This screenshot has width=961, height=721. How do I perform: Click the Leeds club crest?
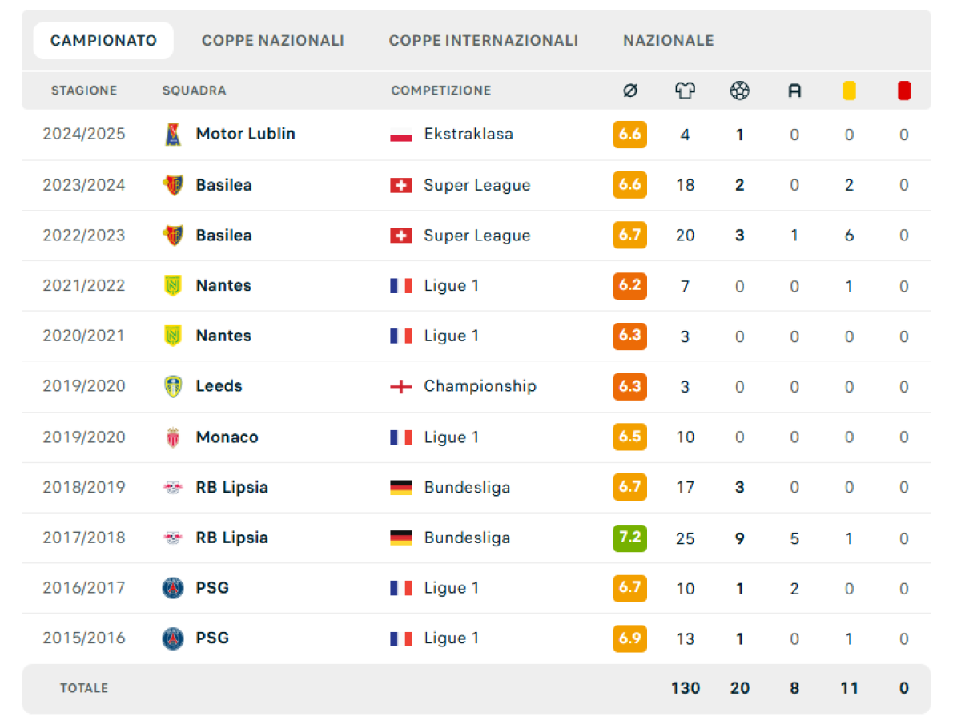[x=173, y=386]
